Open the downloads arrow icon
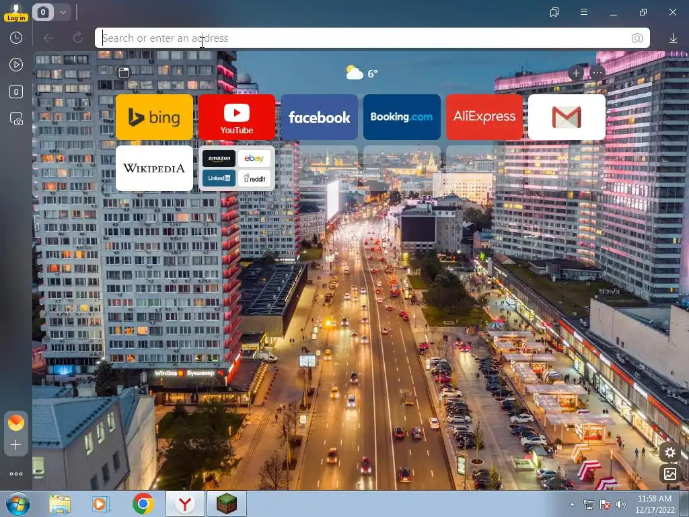The image size is (689, 517). tap(673, 38)
